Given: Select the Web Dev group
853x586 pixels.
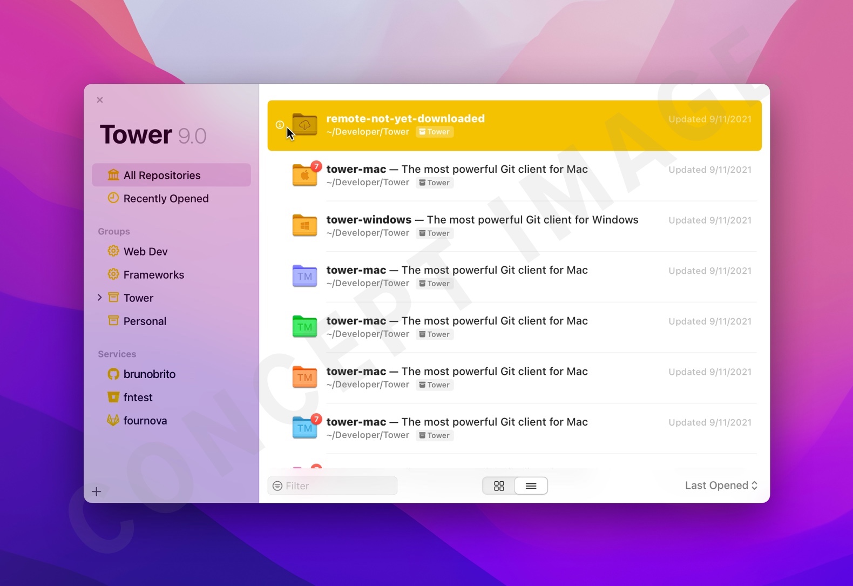Looking at the screenshot, I should [145, 252].
